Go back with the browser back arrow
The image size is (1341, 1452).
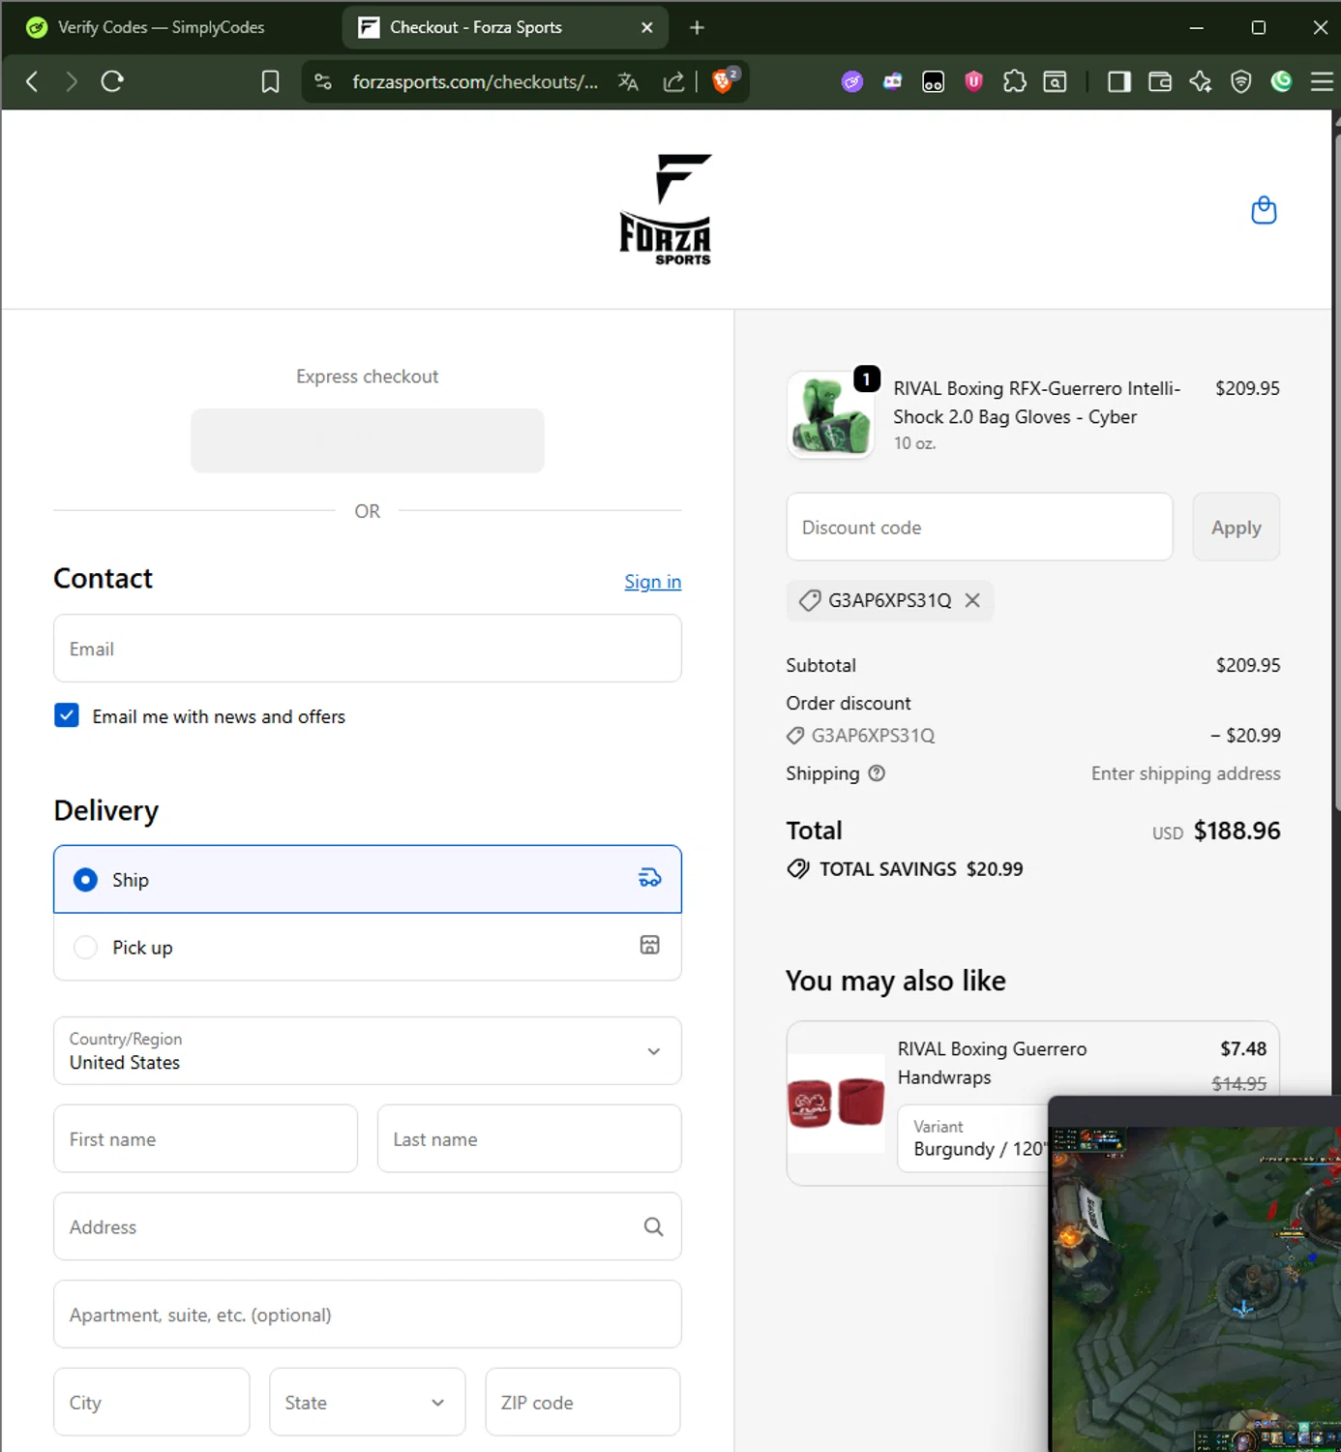pos(32,82)
